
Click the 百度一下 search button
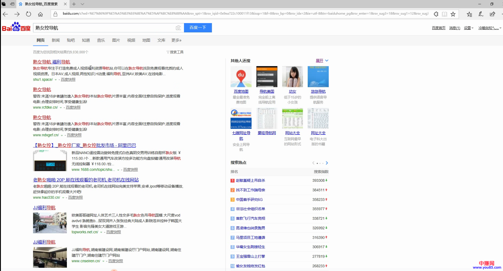(x=198, y=28)
